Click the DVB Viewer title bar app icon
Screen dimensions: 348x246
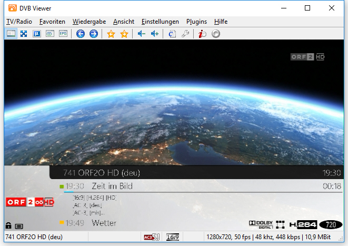[13, 8]
